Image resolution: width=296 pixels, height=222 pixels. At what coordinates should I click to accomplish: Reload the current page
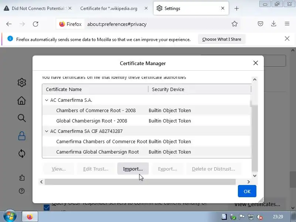(x=36, y=24)
